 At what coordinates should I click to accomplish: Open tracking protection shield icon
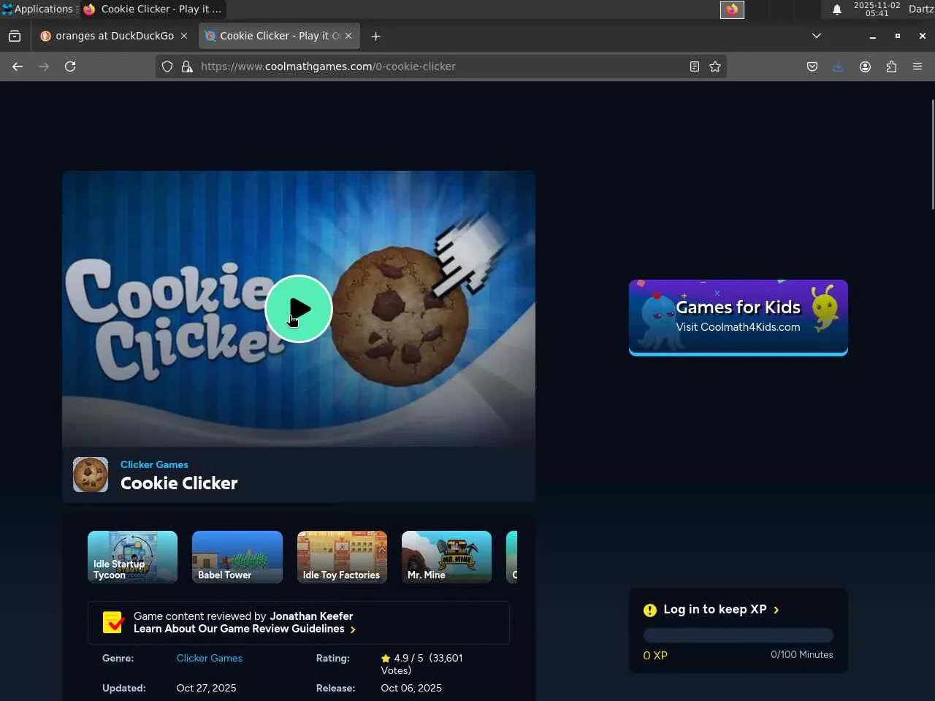(167, 66)
